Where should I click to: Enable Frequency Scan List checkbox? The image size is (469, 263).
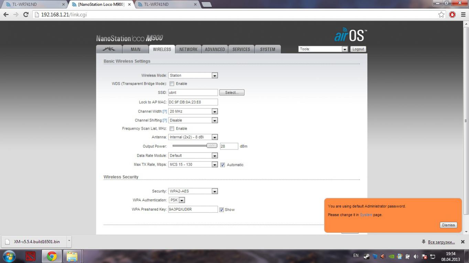[x=172, y=129]
